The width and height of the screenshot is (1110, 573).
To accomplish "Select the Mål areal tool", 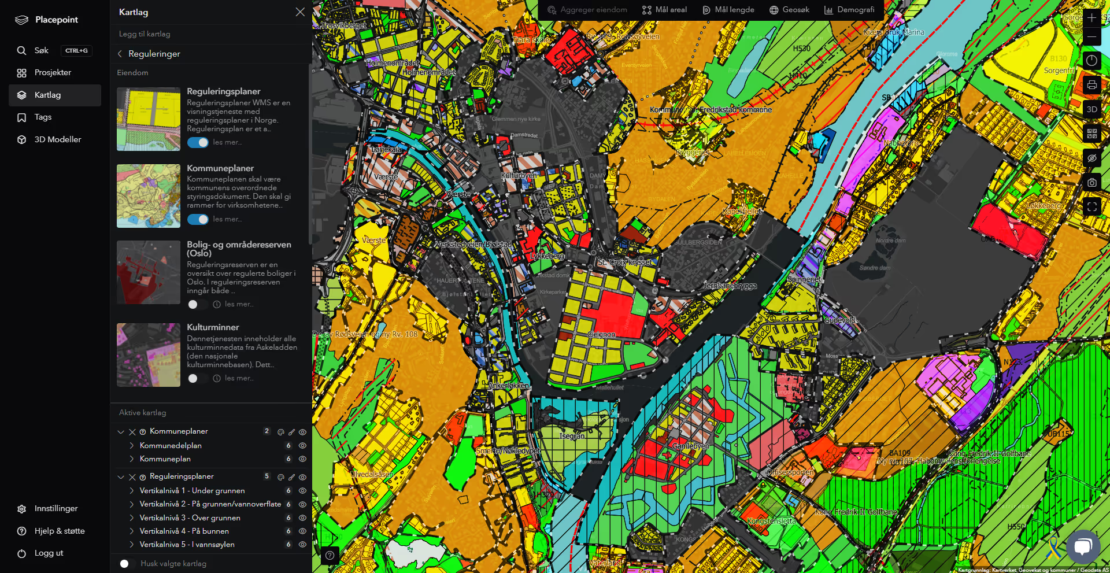I will pos(664,10).
